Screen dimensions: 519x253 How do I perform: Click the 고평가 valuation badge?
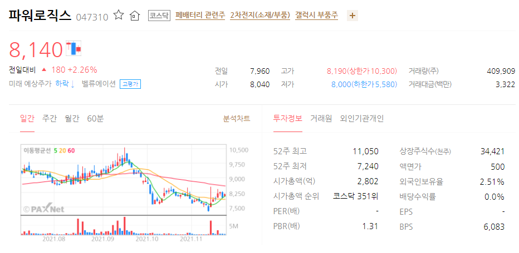[130, 84]
